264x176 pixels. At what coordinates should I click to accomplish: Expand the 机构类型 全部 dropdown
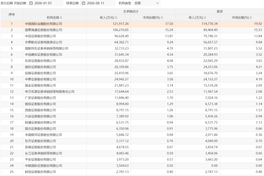[146, 3]
